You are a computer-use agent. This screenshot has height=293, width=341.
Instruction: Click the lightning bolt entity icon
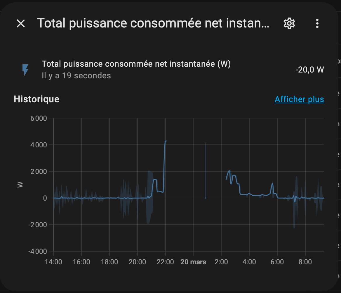click(x=25, y=70)
